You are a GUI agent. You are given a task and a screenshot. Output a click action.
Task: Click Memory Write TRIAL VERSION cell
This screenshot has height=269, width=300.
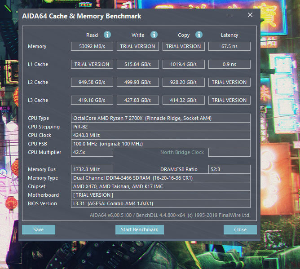click(138, 46)
